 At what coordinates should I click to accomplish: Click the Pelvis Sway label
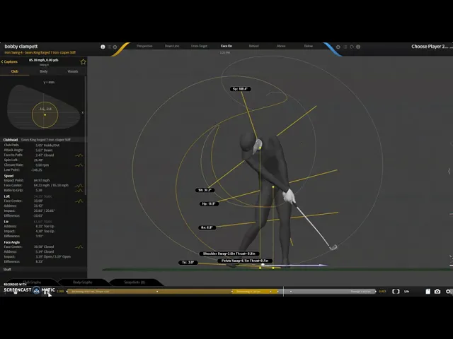click(245, 261)
